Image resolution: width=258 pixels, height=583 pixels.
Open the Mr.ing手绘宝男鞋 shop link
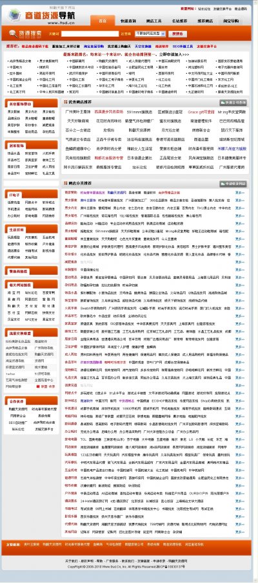[x=232, y=112]
